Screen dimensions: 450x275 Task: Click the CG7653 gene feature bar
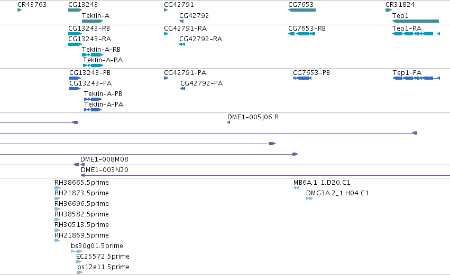[302, 10]
